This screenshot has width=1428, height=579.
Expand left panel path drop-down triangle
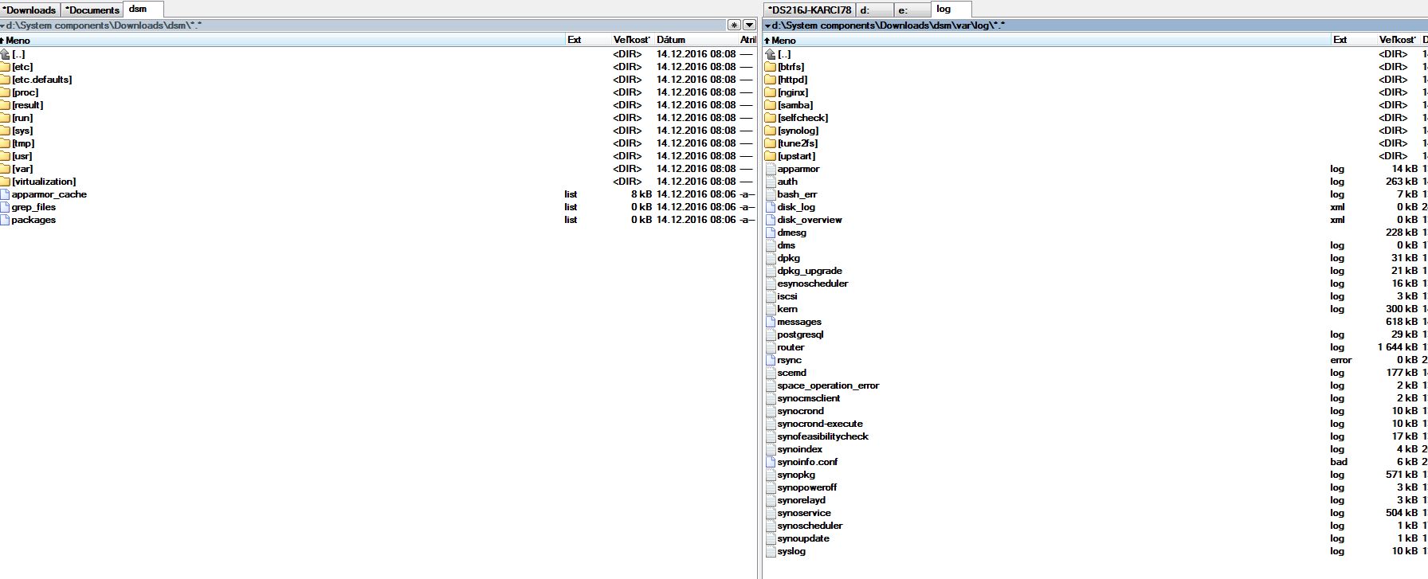point(3,25)
